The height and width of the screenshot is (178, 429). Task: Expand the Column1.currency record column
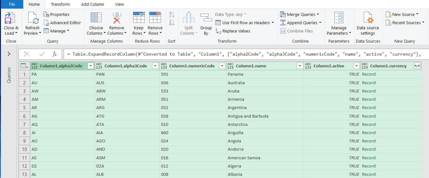click(417, 66)
